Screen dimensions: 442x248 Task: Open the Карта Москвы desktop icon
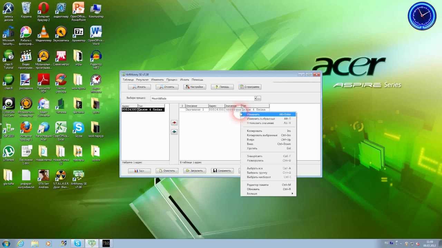click(x=96, y=83)
